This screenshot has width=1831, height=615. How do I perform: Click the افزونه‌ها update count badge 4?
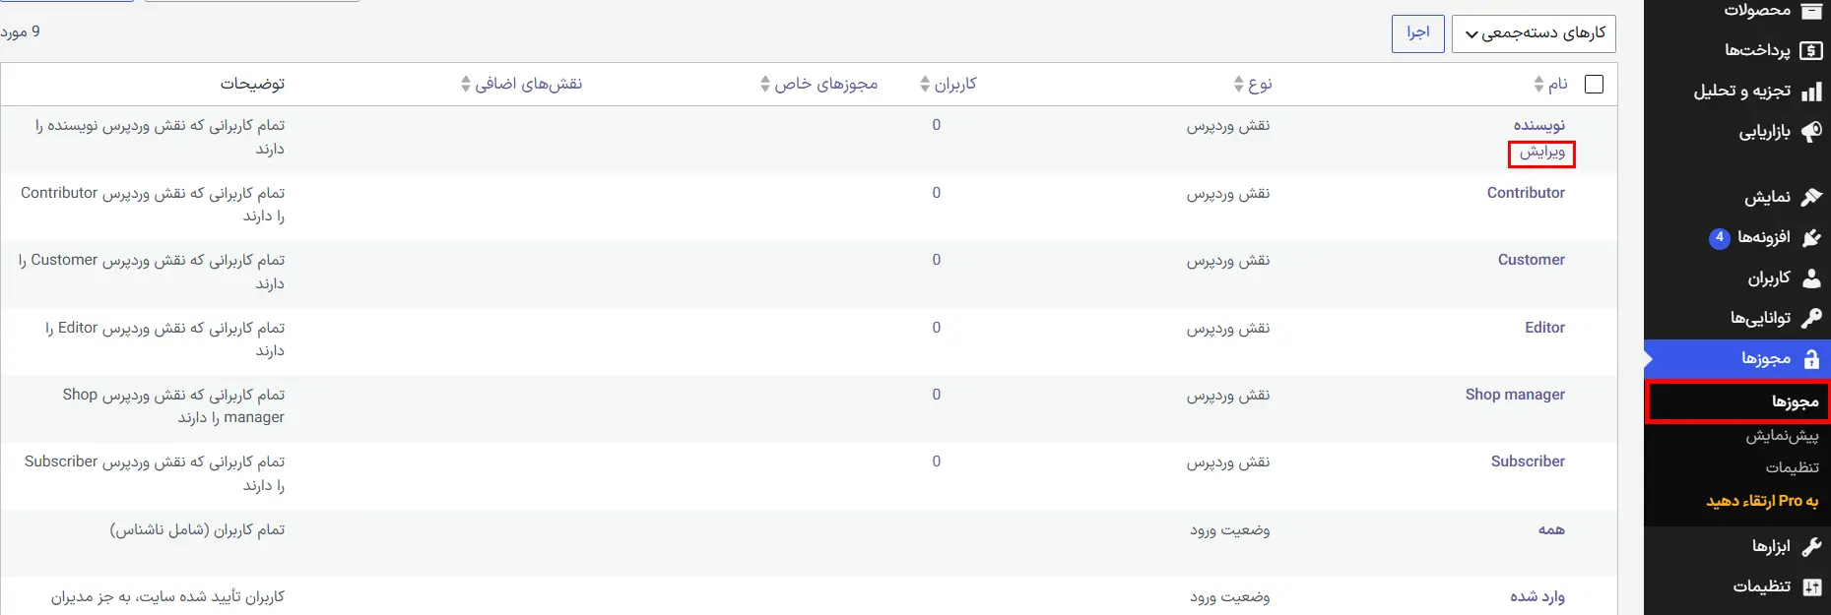coord(1720,238)
